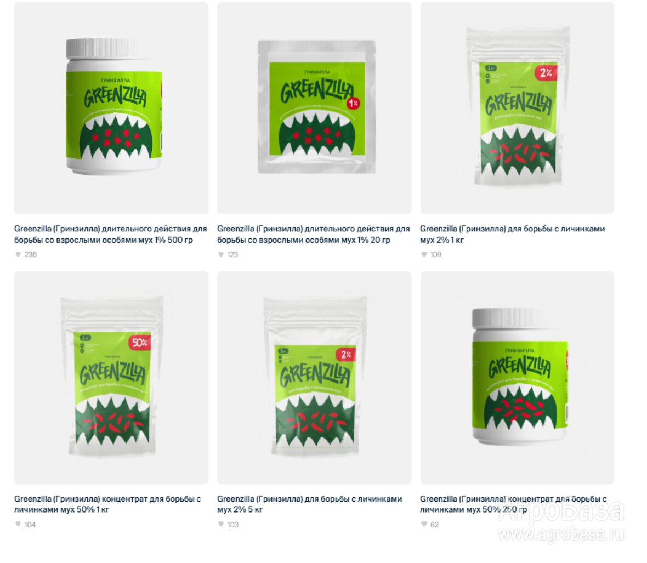This screenshot has width=647, height=563.
Task: Click the red 50% badge on pouch
Action: (x=140, y=343)
